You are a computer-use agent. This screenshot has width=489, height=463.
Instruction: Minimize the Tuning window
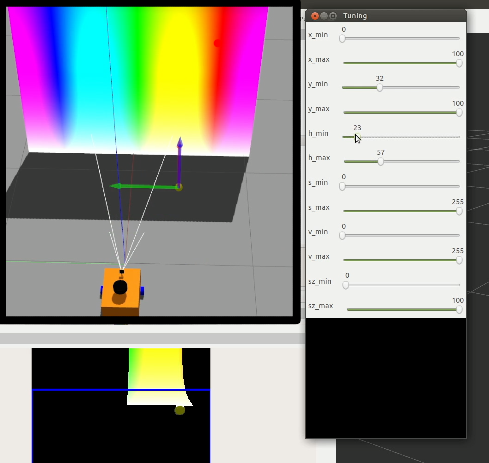pyautogui.click(x=324, y=16)
